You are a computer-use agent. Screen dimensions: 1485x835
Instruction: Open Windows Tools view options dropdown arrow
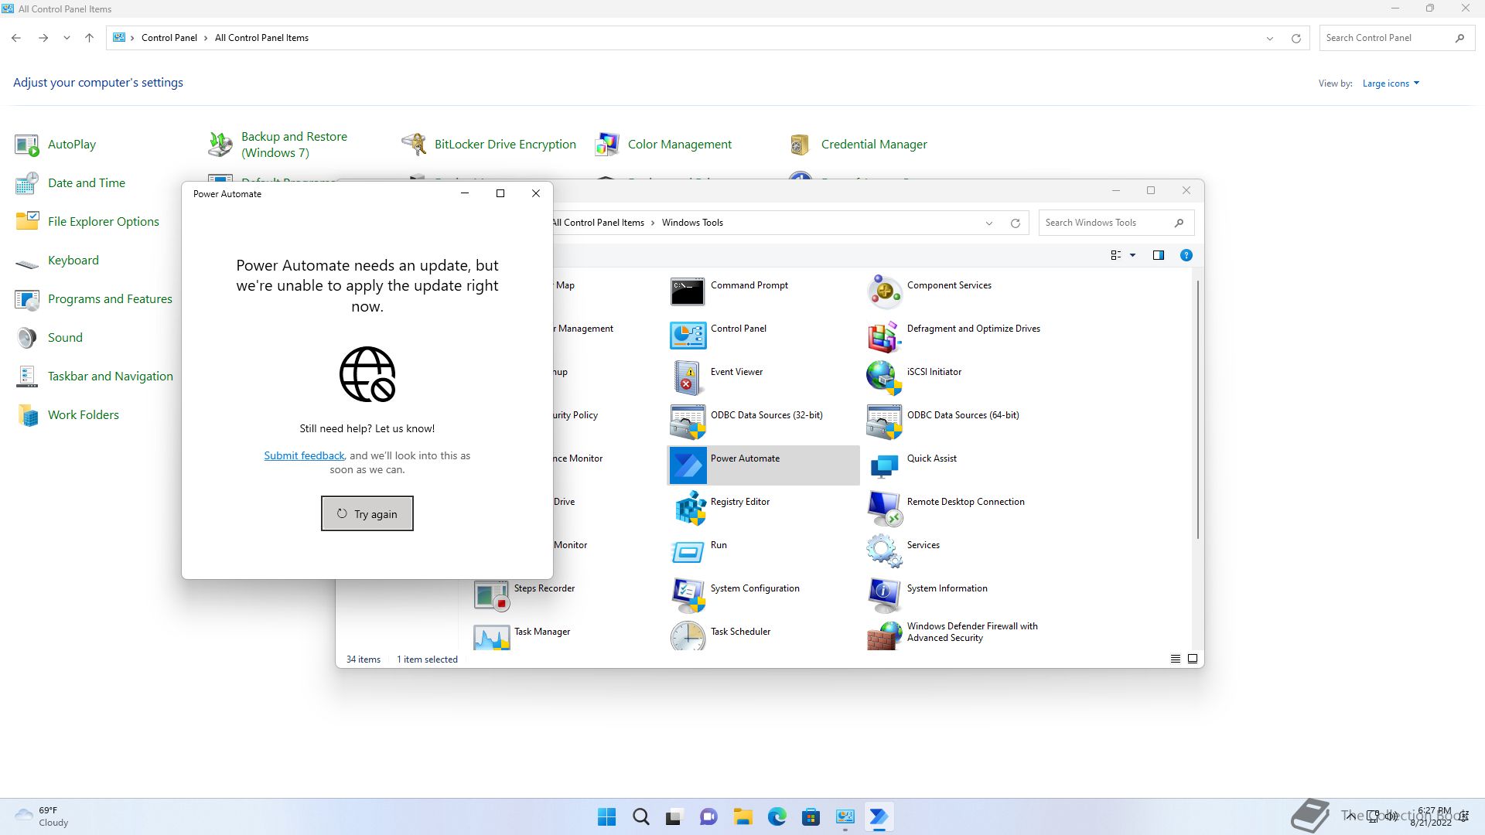[x=1132, y=255]
